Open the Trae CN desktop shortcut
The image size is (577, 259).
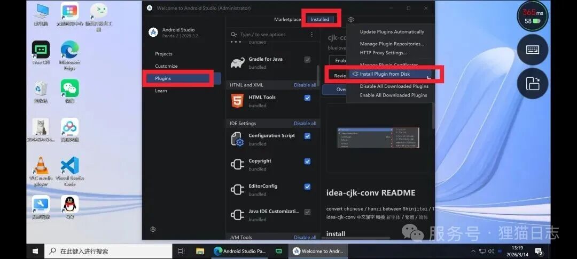tap(41, 53)
